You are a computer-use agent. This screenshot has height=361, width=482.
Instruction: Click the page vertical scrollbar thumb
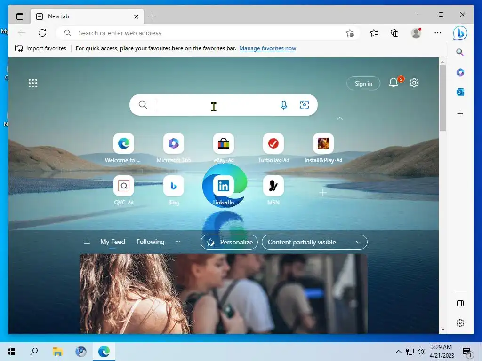click(442, 98)
